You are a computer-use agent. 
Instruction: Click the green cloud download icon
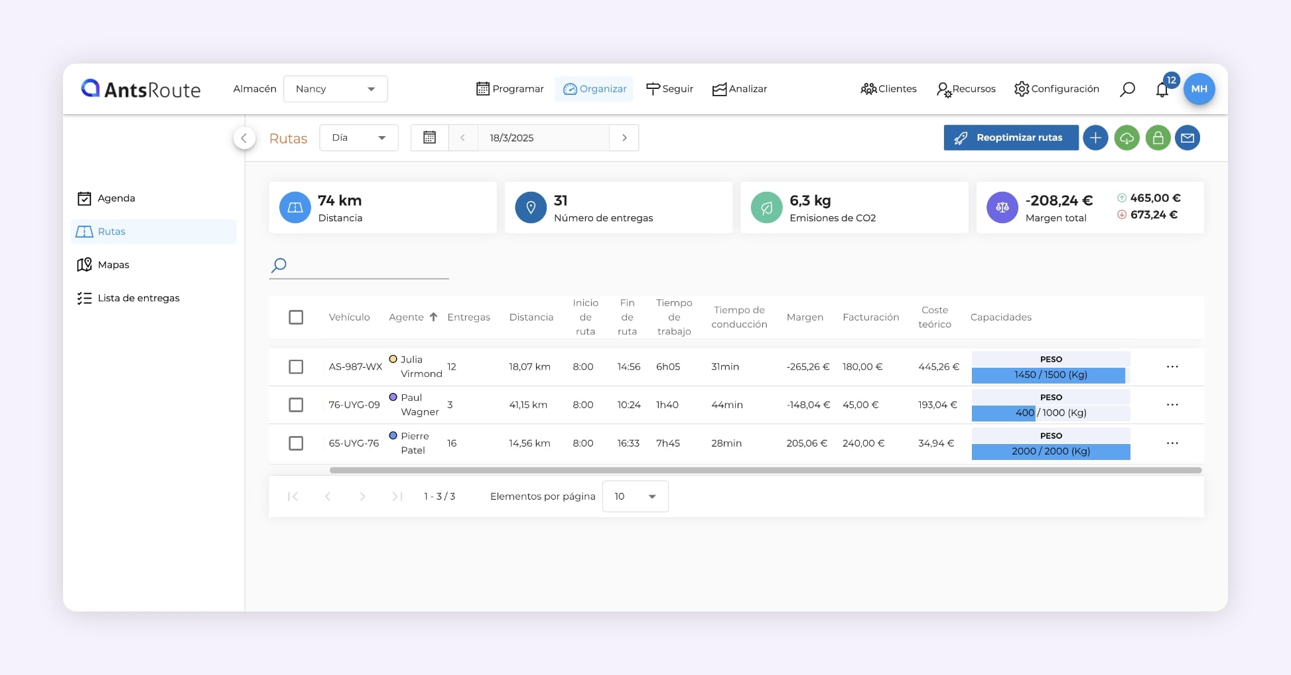pos(1126,138)
